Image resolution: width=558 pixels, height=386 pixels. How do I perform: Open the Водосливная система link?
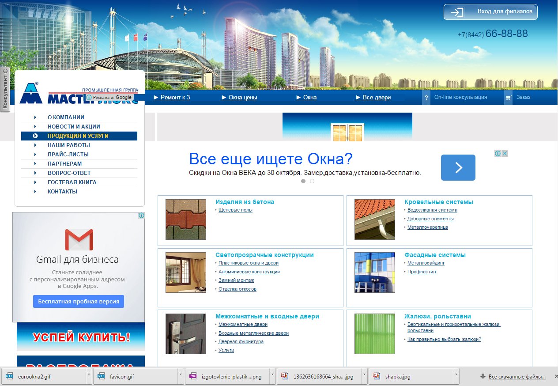(432, 210)
